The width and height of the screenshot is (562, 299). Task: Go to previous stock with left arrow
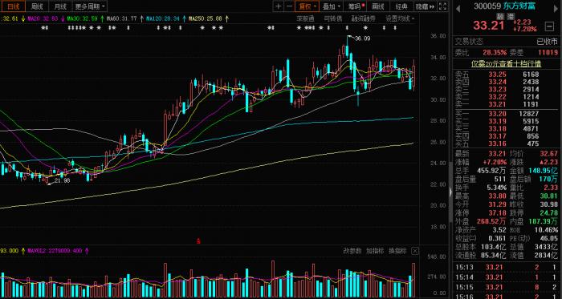pos(458,7)
